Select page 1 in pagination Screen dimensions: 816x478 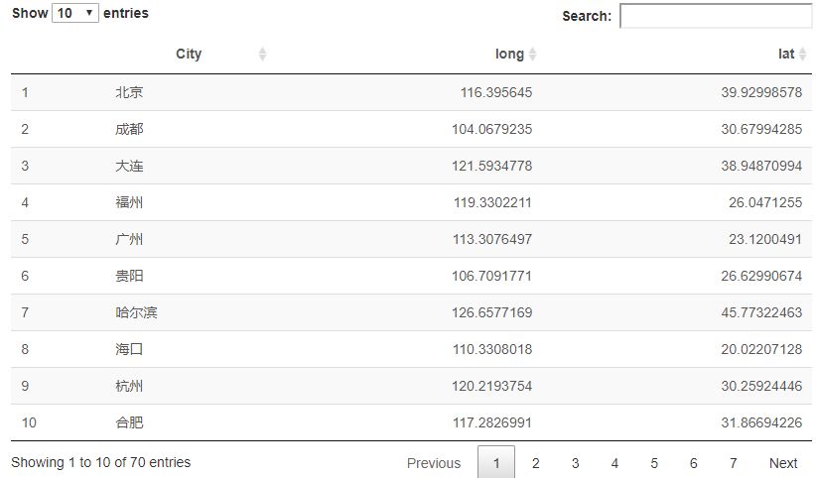(x=497, y=463)
